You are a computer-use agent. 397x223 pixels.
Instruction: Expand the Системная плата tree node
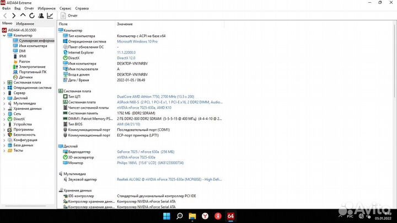pyautogui.click(x=4, y=83)
